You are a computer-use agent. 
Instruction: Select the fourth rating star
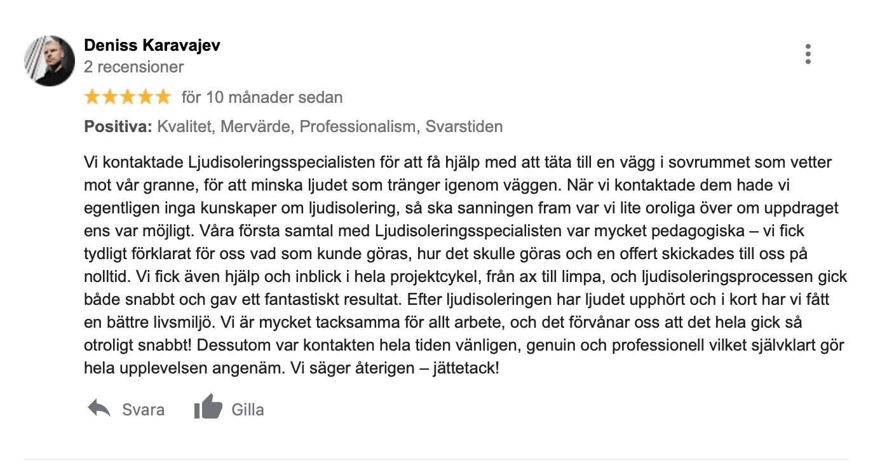pos(145,97)
